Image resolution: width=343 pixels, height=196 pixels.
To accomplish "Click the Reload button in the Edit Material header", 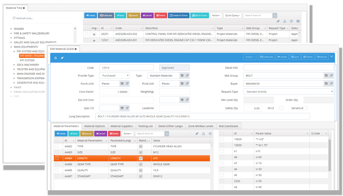I will [x=322, y=57].
